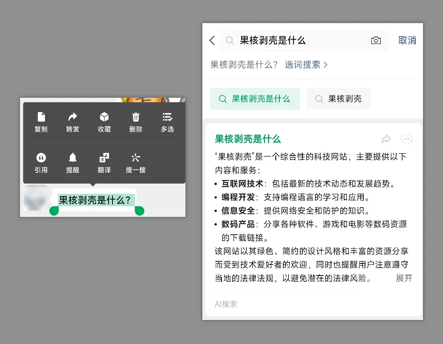
Task: Tap the 收藏 favorites cube icon
Action: point(104,117)
